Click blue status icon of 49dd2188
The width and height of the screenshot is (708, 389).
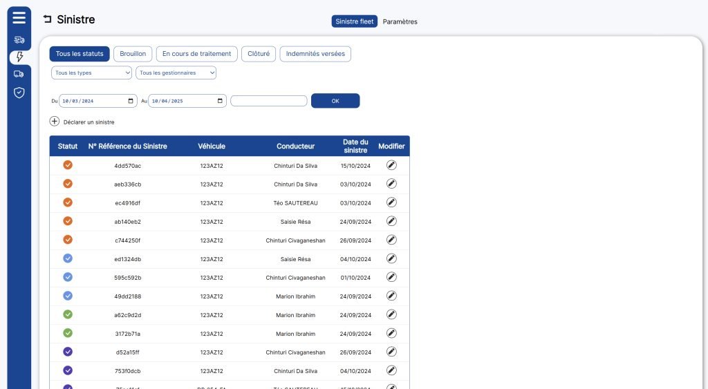pos(68,296)
